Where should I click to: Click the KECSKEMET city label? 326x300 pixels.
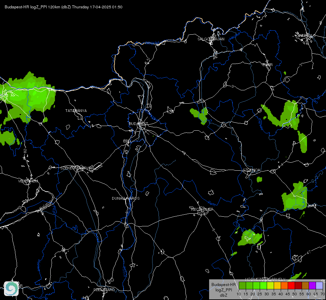pos(202,209)
